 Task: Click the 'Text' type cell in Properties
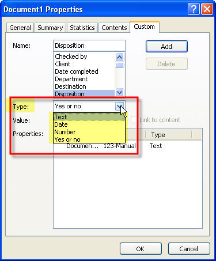(156, 146)
